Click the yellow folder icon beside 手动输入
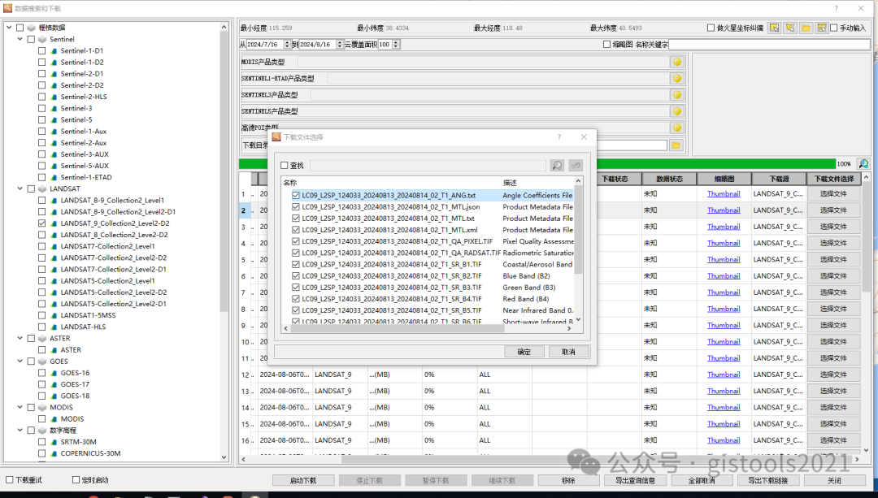The width and height of the screenshot is (878, 498). point(806,28)
